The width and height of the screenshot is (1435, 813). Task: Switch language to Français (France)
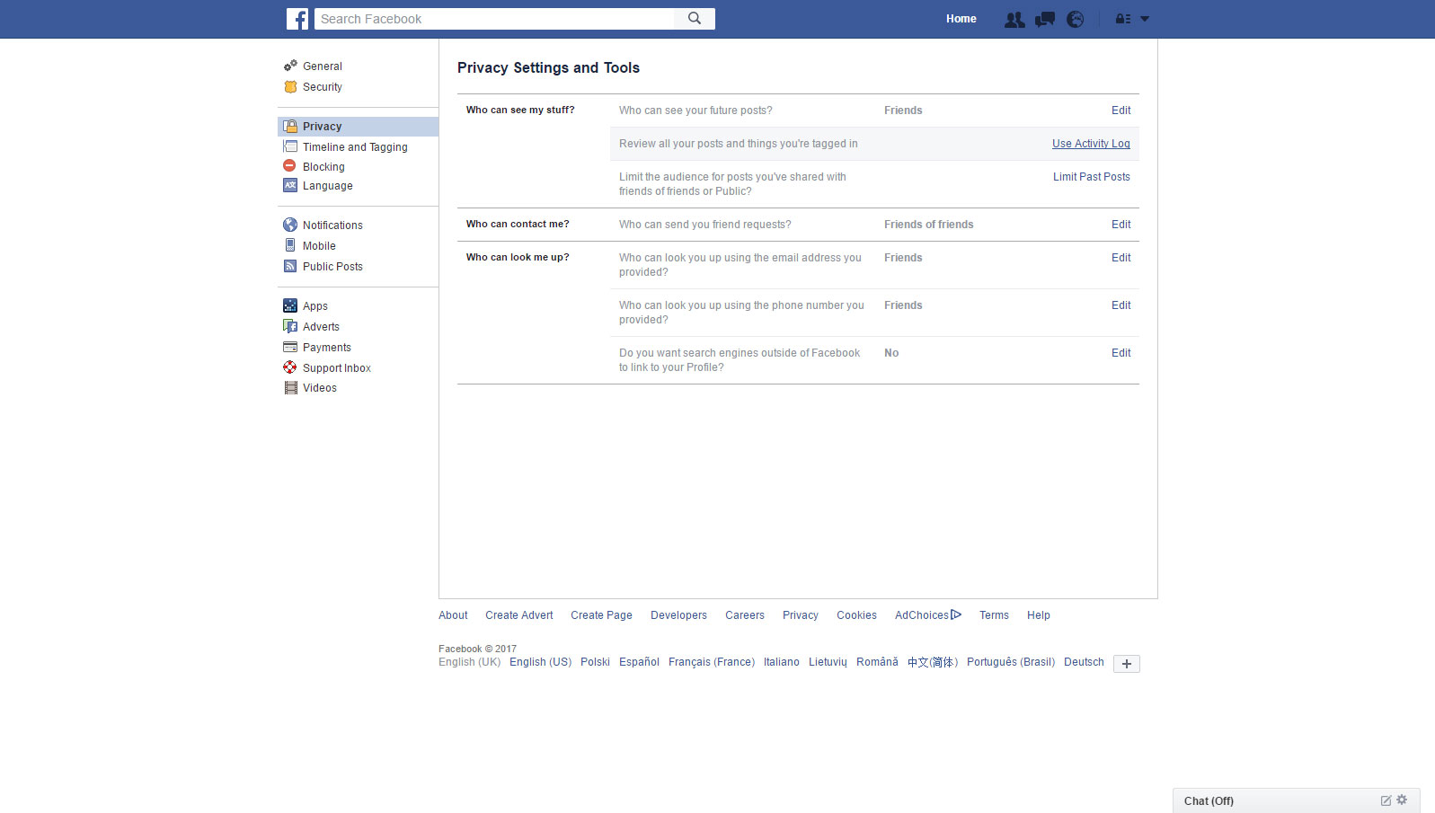(712, 662)
